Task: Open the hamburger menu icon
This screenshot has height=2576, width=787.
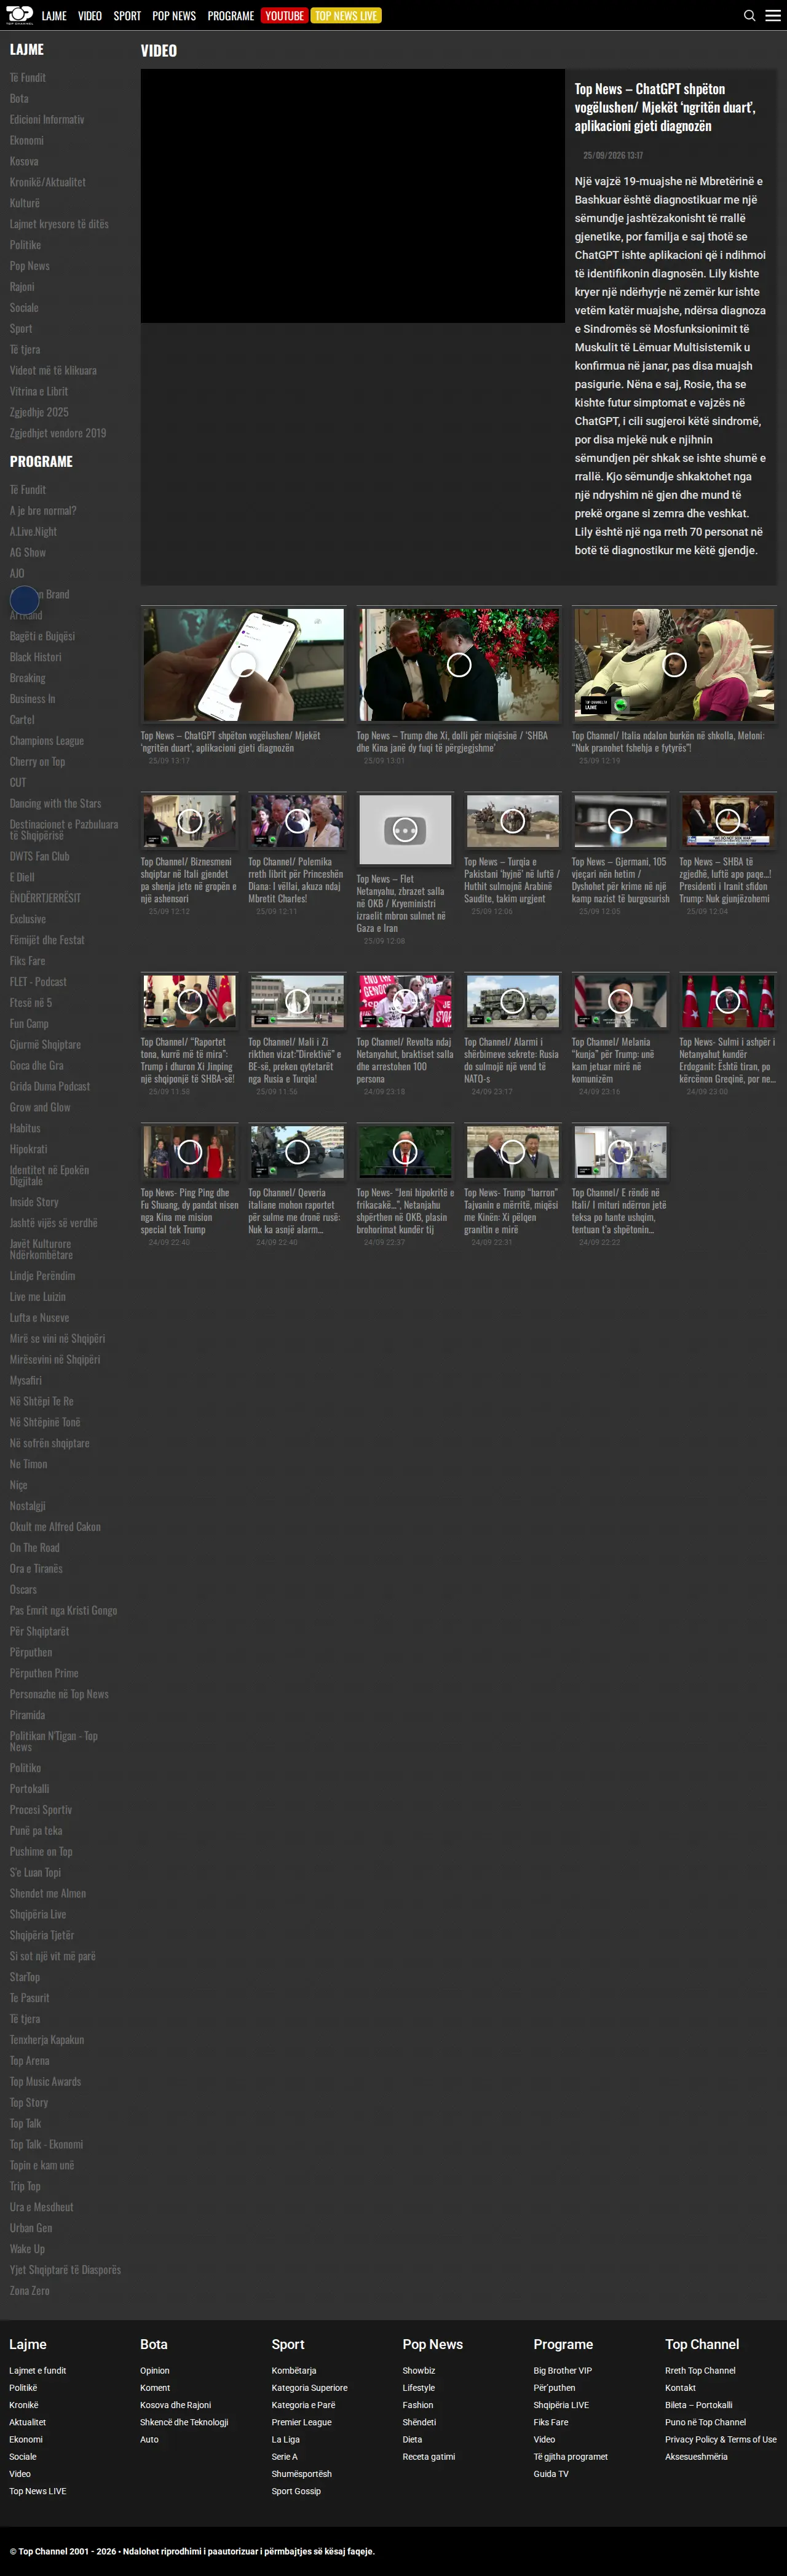Action: 773,15
